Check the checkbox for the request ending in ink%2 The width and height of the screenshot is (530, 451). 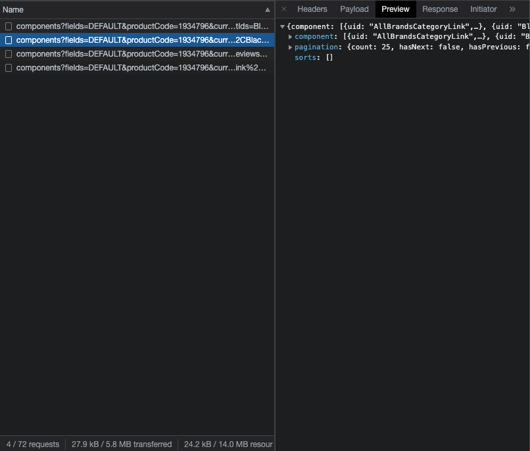pos(9,67)
